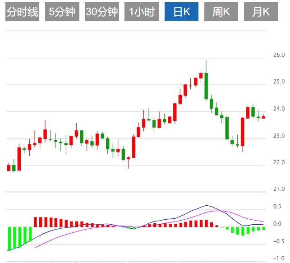Click the 0.5 MACD axis label
290x263 pixels.
[x=277, y=207]
